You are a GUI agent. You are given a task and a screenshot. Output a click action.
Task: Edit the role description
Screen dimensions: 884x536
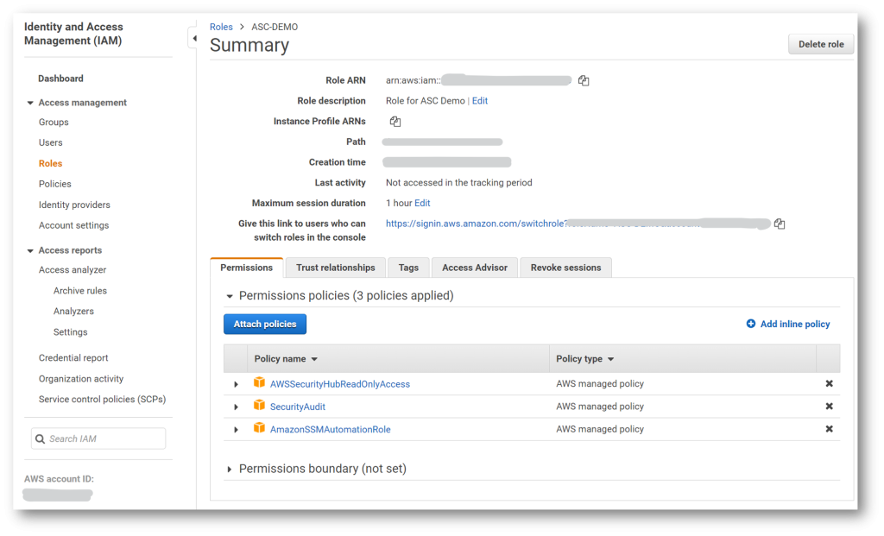tap(480, 101)
